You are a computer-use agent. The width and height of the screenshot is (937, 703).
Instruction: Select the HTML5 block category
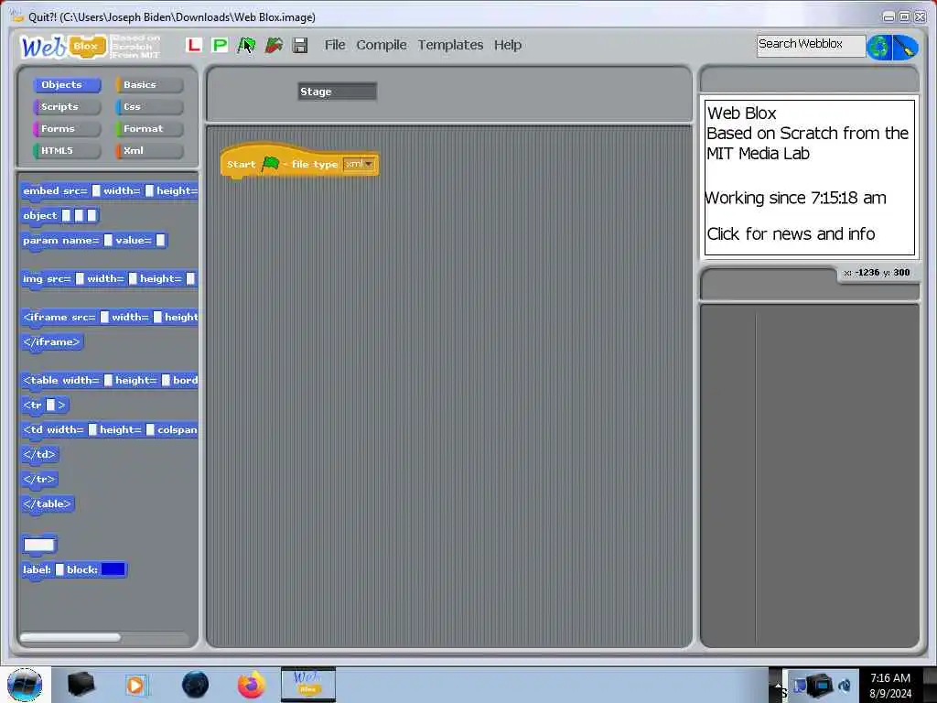click(x=67, y=151)
